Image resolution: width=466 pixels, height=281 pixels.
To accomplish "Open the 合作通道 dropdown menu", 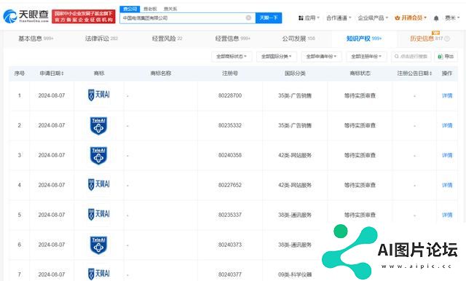I will click(x=339, y=17).
